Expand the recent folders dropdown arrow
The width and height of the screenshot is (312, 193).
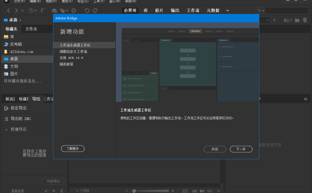point(291,20)
